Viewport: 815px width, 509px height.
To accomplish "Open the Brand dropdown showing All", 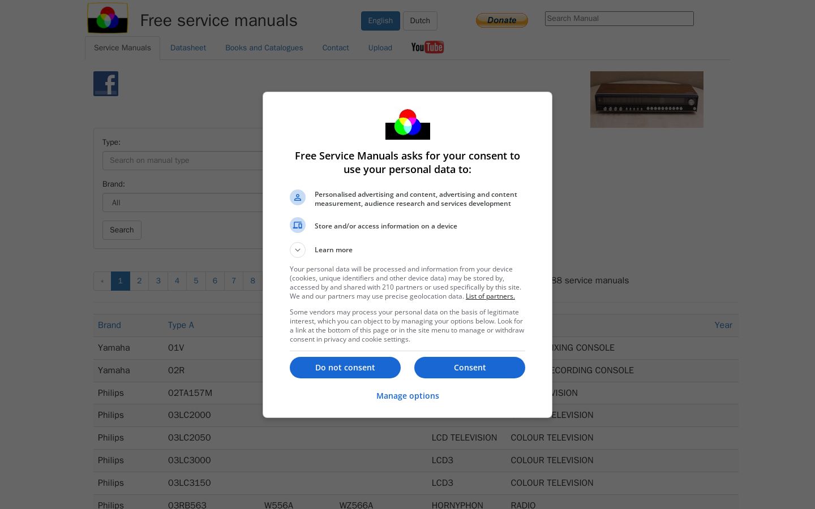I will (183, 202).
